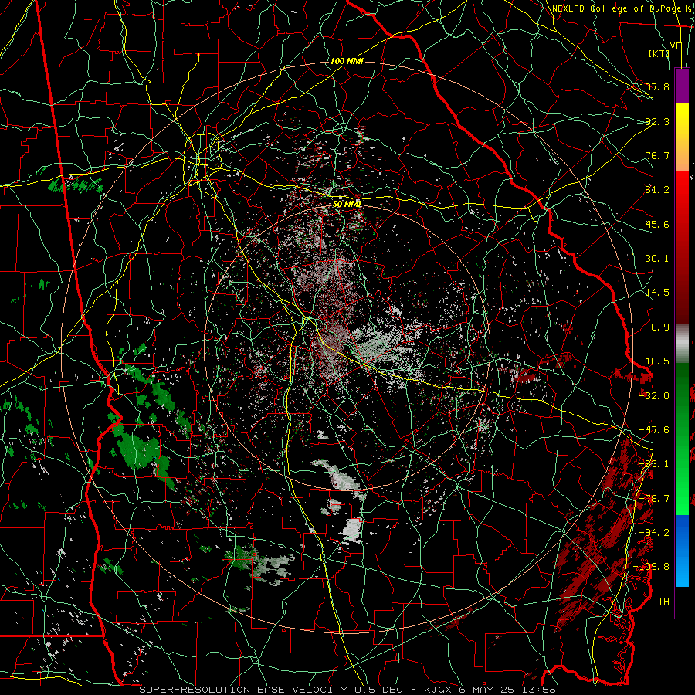Click the -109.8 value on velocity scale
This screenshot has width=695, height=695.
(x=652, y=567)
